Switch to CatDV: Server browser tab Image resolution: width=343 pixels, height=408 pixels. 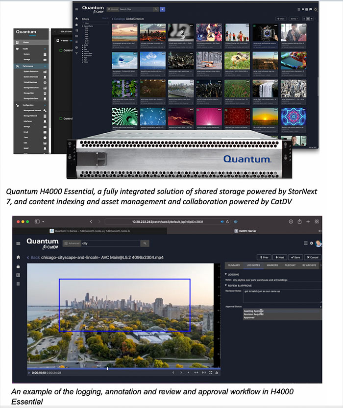pos(245,231)
